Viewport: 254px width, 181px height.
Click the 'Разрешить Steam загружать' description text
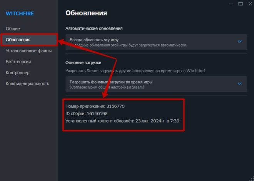pos(135,71)
